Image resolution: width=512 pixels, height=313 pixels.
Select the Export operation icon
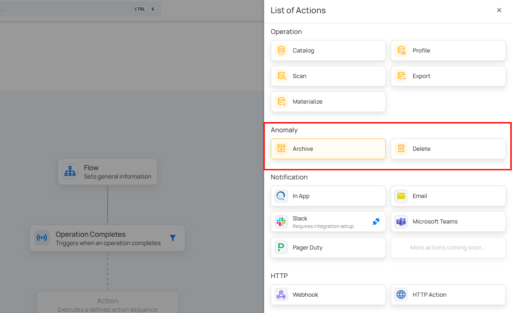[401, 76]
